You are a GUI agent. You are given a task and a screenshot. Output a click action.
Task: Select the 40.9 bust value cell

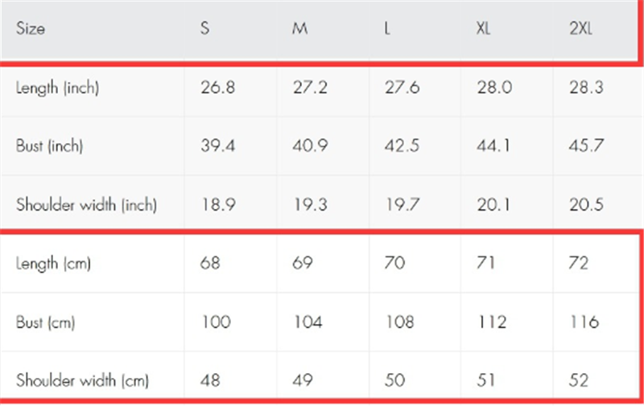[310, 146]
